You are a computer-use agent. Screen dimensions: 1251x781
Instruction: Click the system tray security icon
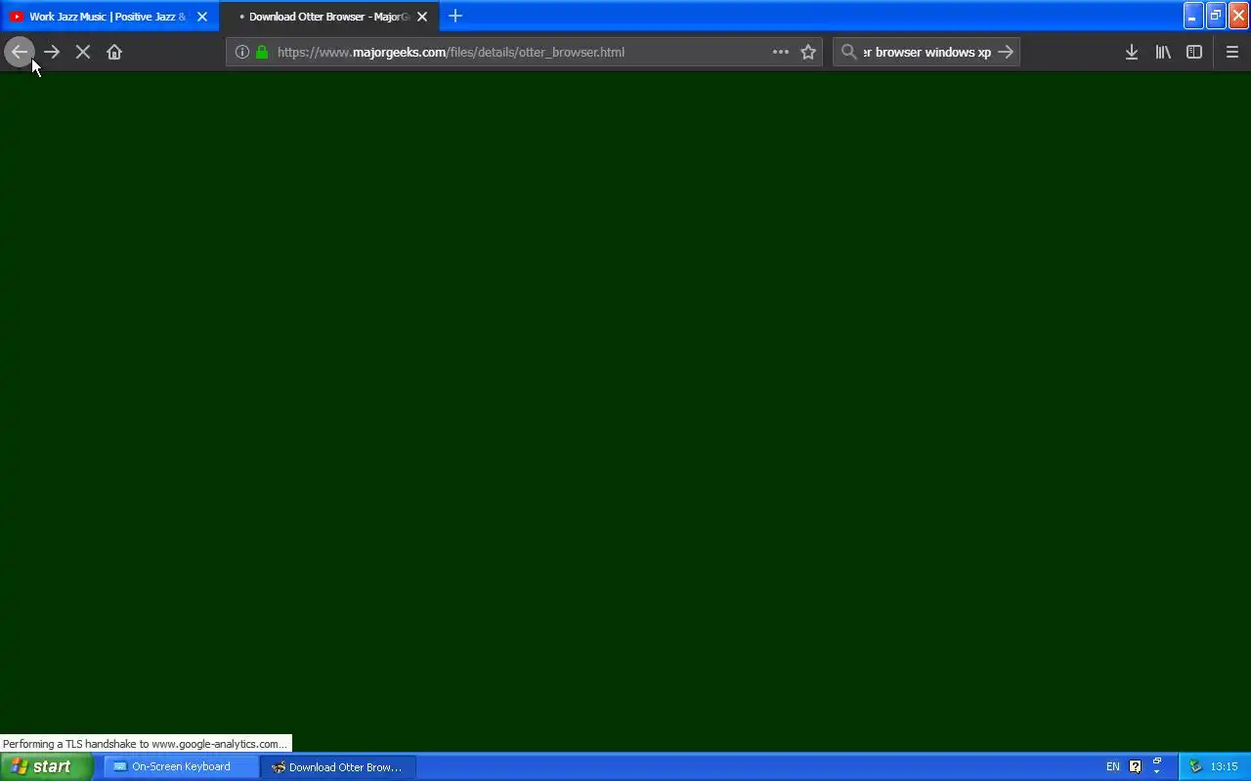pos(1194,766)
